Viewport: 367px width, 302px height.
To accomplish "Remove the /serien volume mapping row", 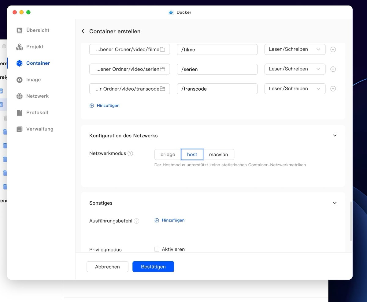I will (x=333, y=69).
